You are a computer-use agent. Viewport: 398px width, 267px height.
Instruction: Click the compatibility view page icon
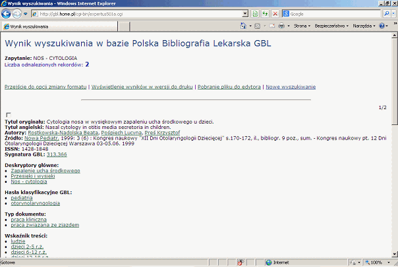click(x=255, y=14)
